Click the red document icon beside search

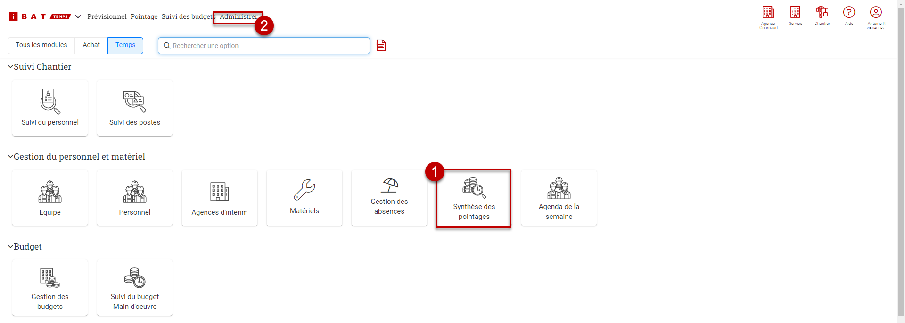coord(381,45)
